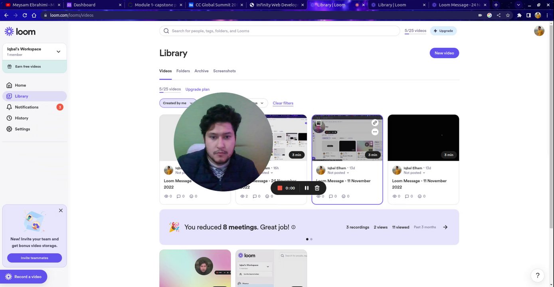Tick the checkbox on the highlighted video card
554x287 pixels.
(319, 123)
